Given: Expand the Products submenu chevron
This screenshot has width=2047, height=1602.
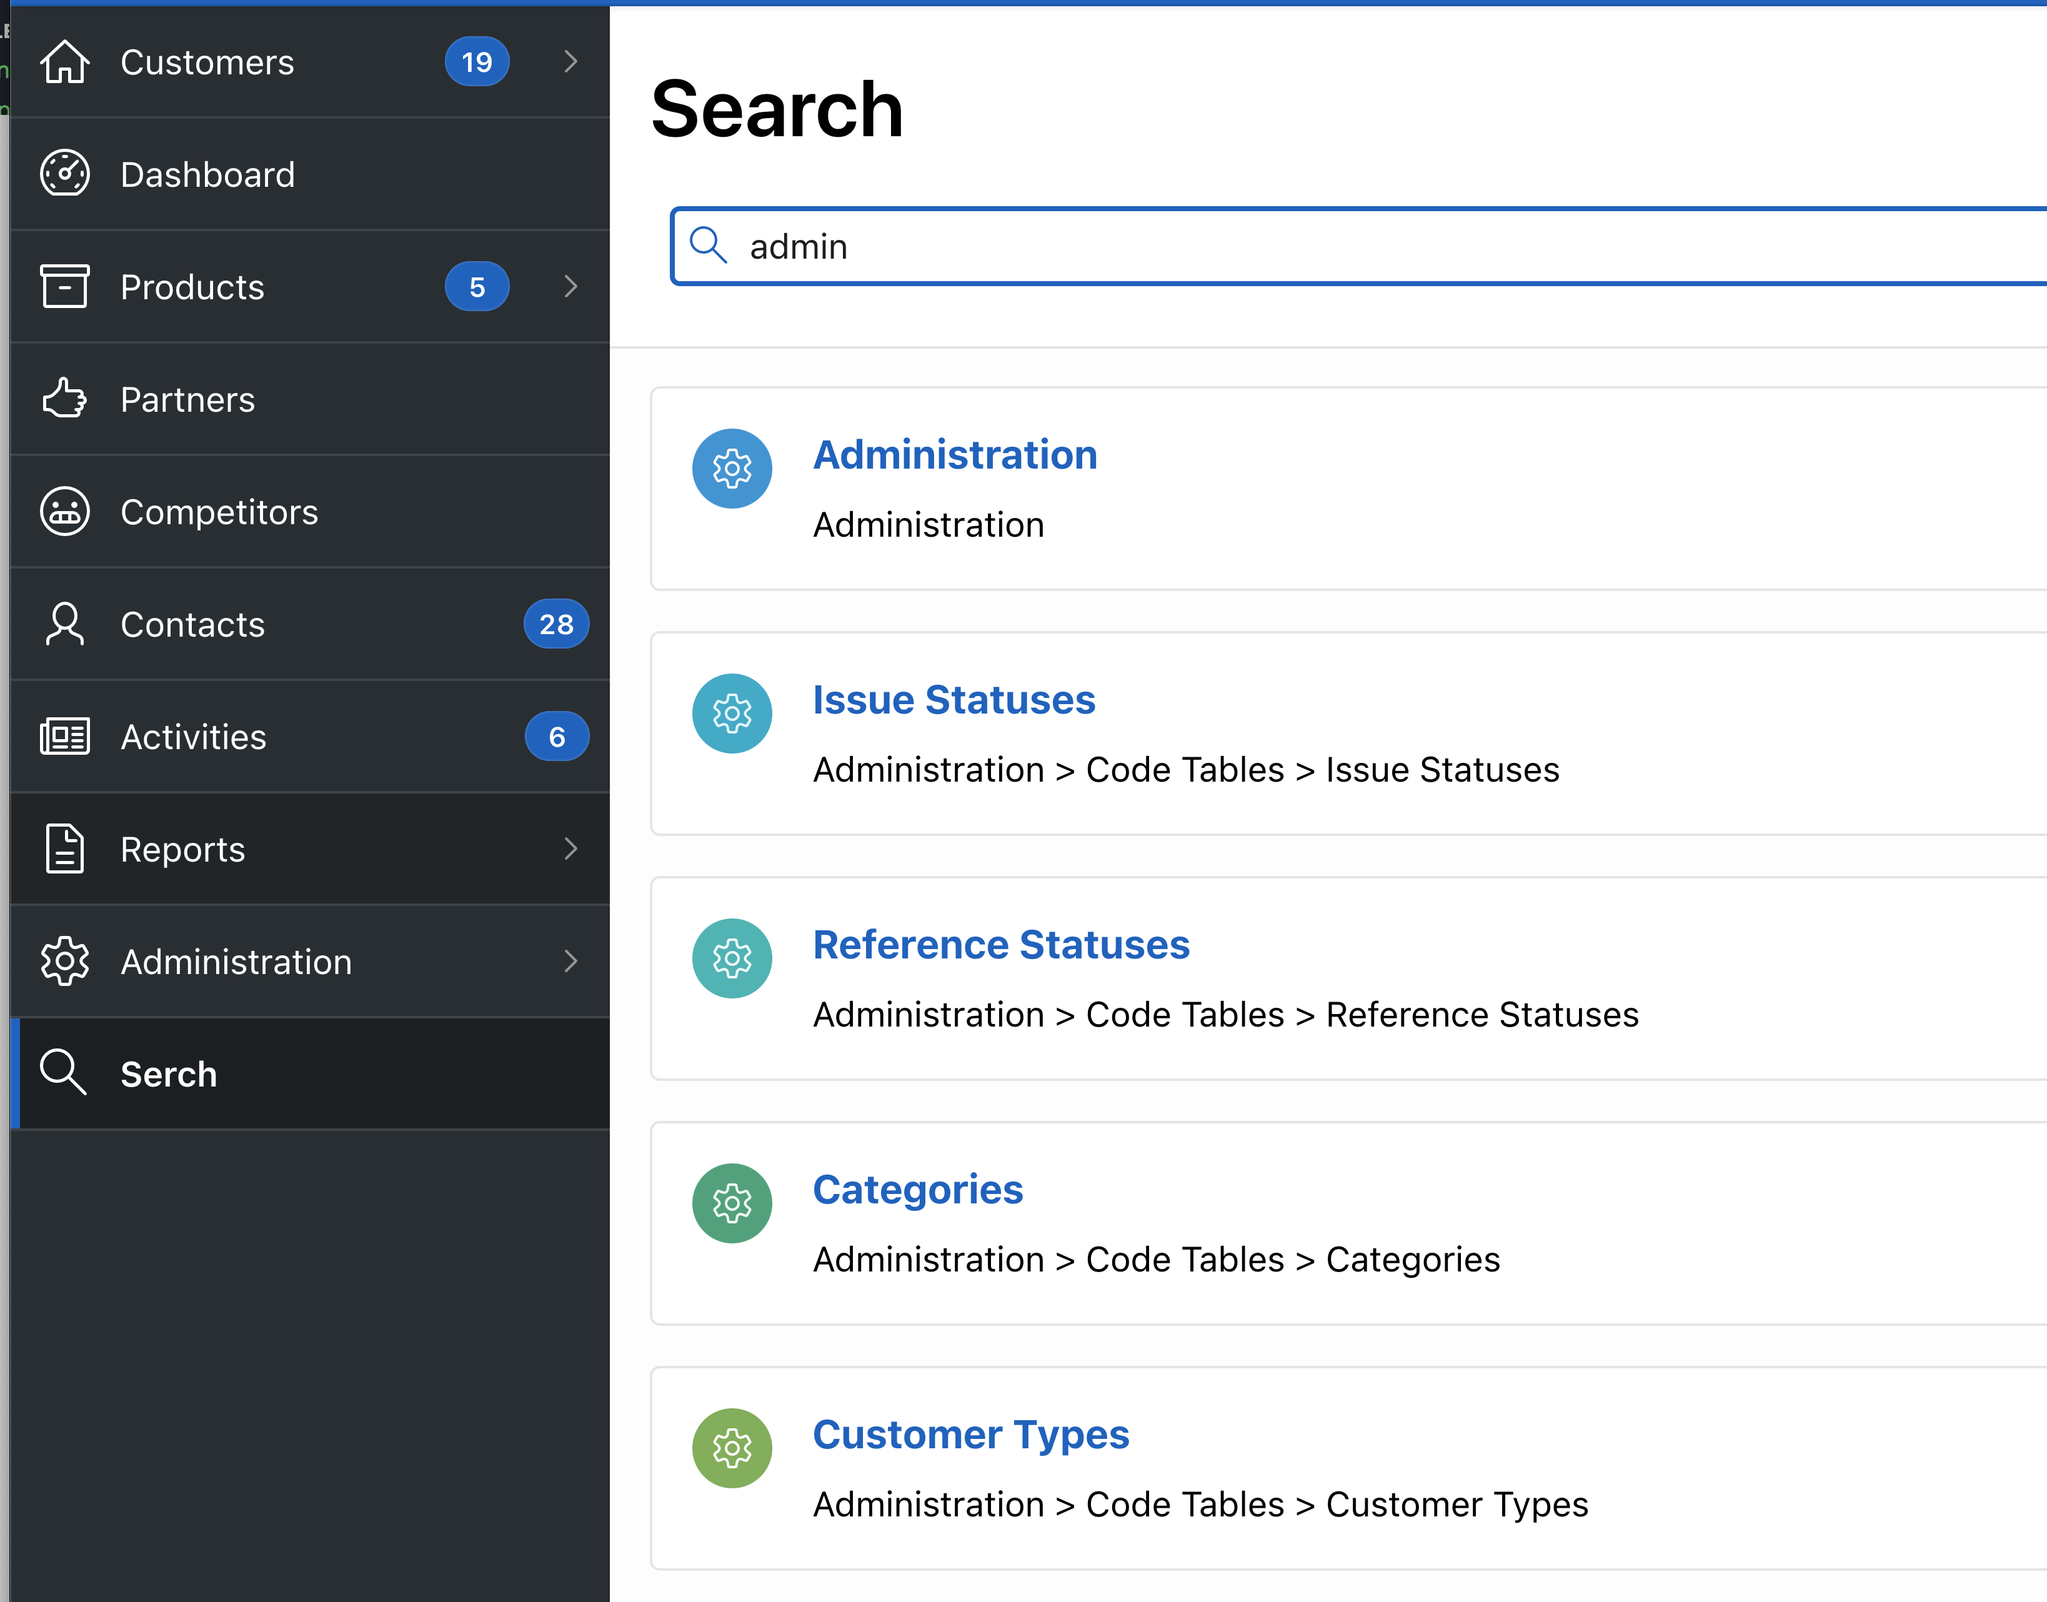Looking at the screenshot, I should [570, 286].
